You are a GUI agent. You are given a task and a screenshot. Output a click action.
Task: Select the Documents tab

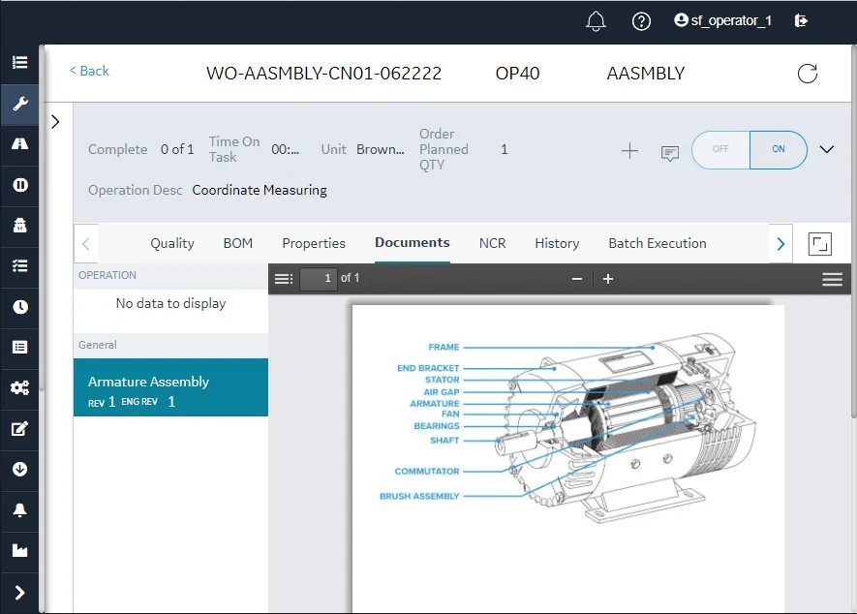[413, 243]
